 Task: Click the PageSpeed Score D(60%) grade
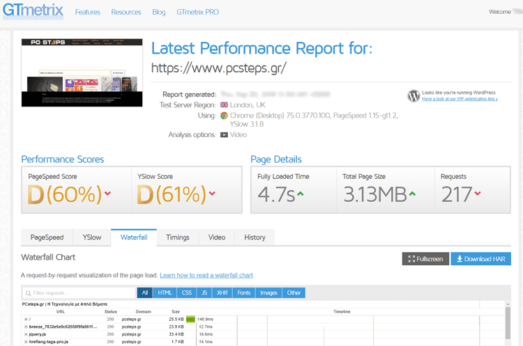[x=64, y=194]
